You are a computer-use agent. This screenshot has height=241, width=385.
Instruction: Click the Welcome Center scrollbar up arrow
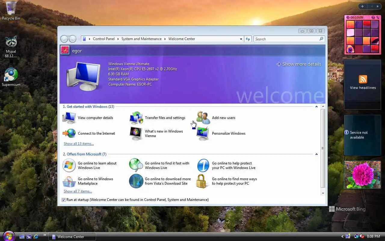click(323, 107)
